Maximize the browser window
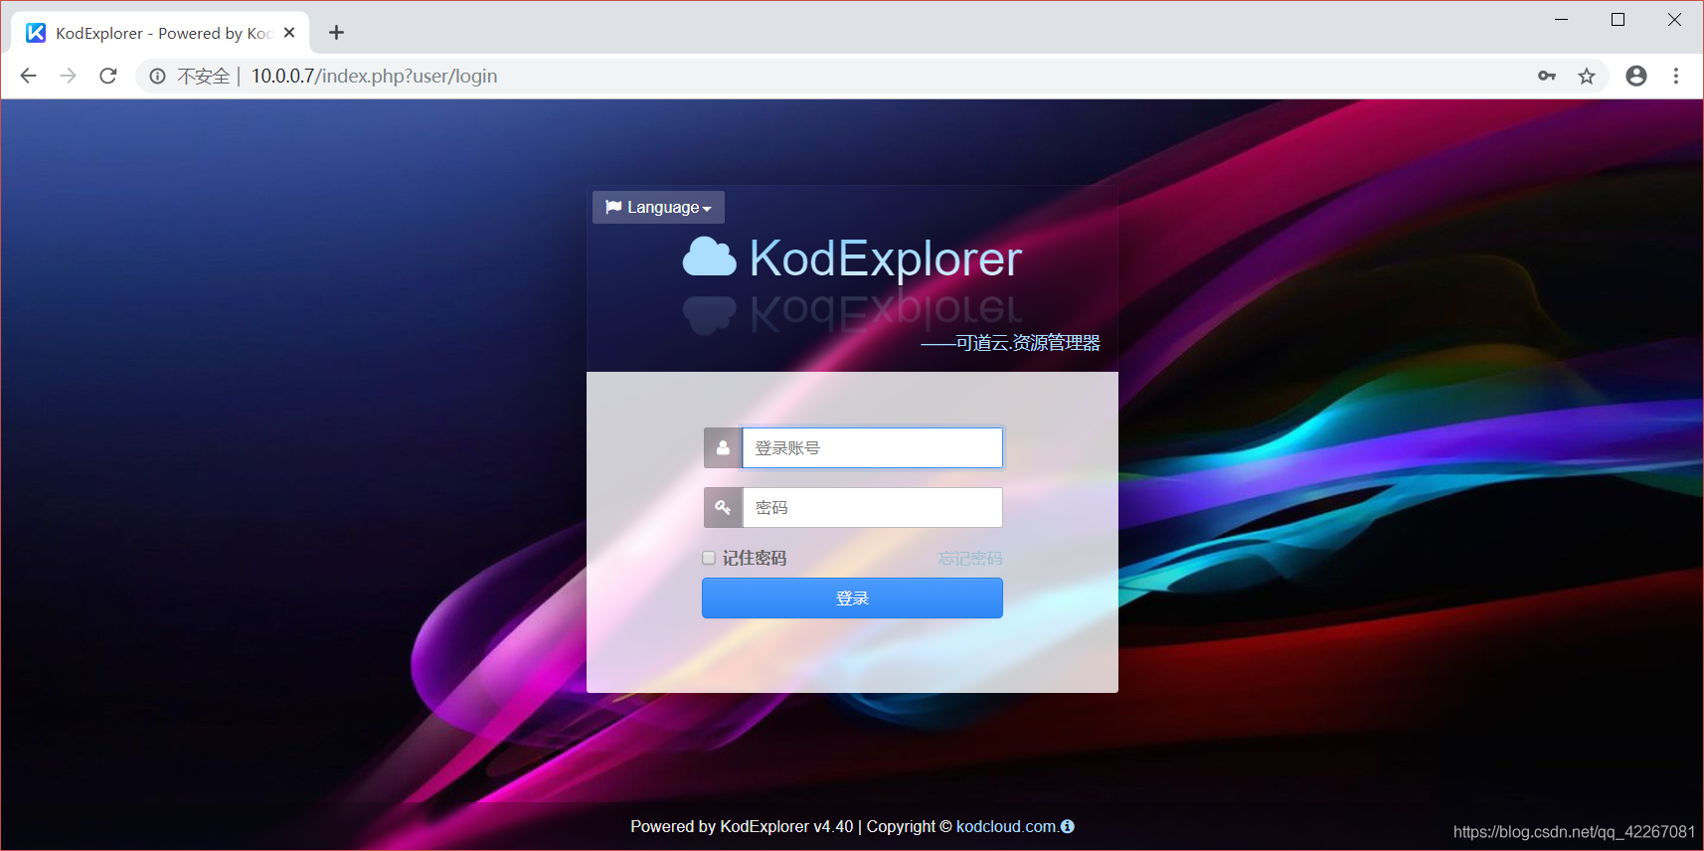1704x851 pixels. [x=1619, y=19]
